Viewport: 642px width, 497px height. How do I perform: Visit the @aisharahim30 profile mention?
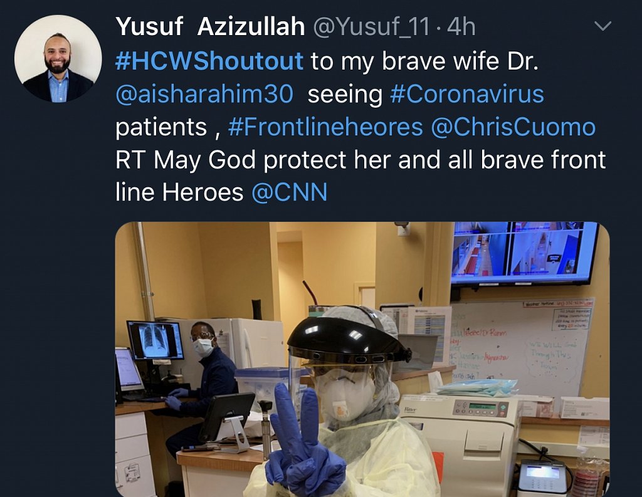[204, 94]
